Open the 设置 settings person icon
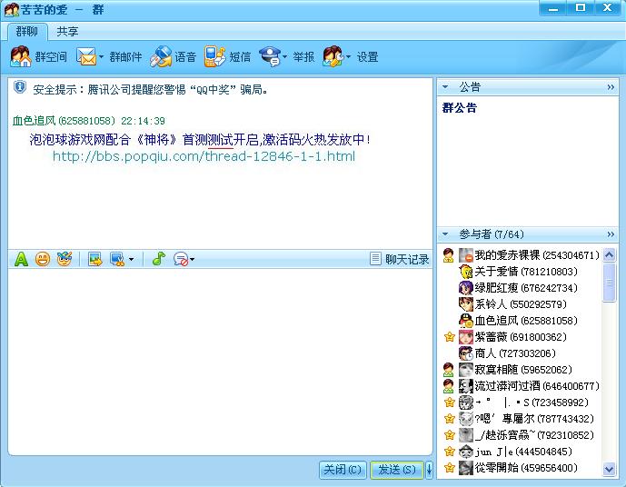 333,56
